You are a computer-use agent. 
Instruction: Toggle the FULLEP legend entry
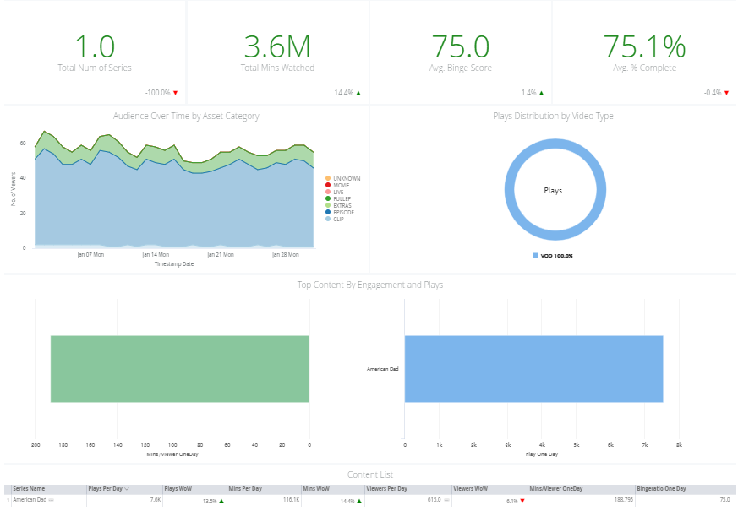pyautogui.click(x=338, y=199)
